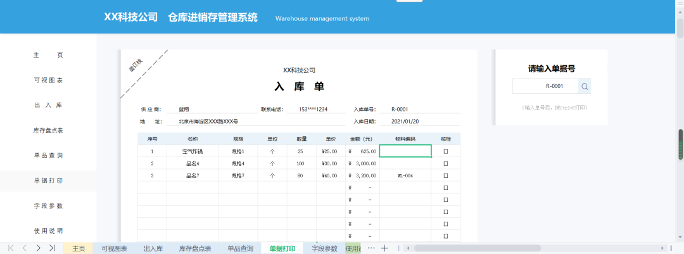
Task: Open 字段参数 in left sidebar
Action: pyautogui.click(x=48, y=206)
